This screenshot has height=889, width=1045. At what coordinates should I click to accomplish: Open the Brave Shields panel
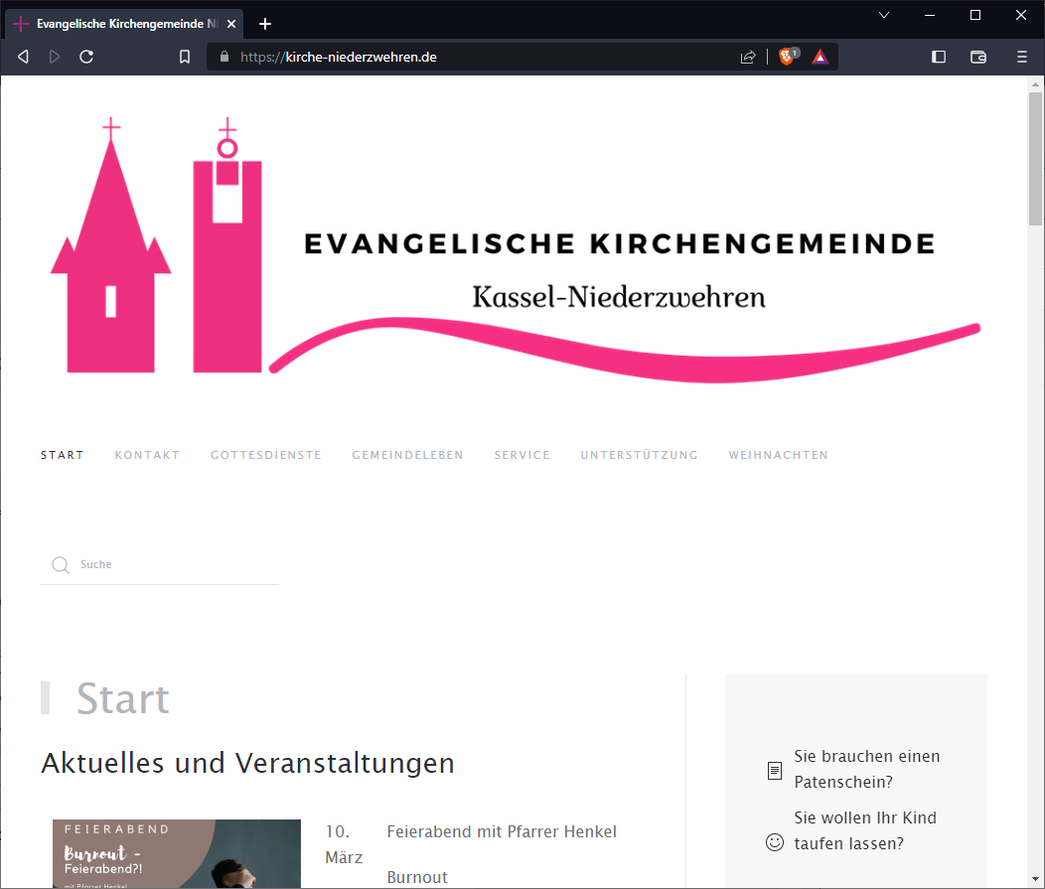[788, 56]
